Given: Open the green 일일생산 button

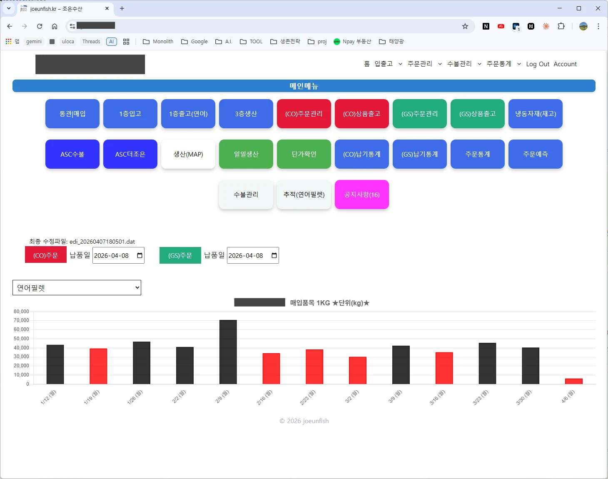Looking at the screenshot, I should point(246,154).
